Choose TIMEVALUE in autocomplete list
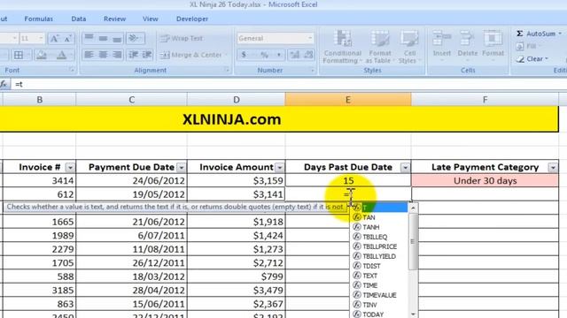The width and height of the screenshot is (567, 318). click(x=380, y=295)
